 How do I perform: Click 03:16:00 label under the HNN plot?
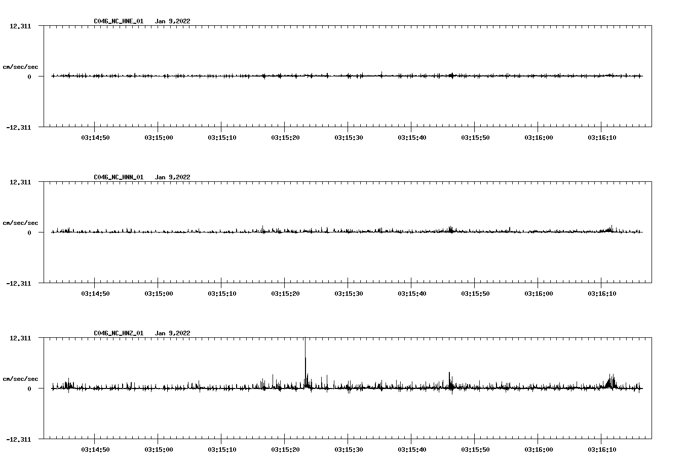(x=538, y=294)
